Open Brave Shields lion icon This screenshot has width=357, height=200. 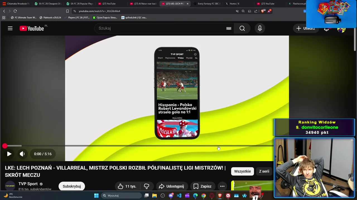click(x=263, y=11)
